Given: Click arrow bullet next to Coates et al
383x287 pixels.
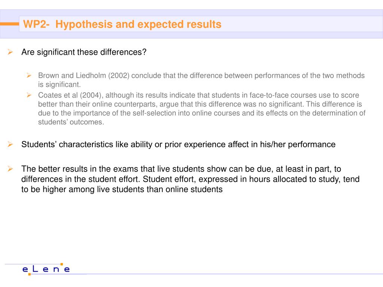Looking at the screenshot, I should click(29, 95).
